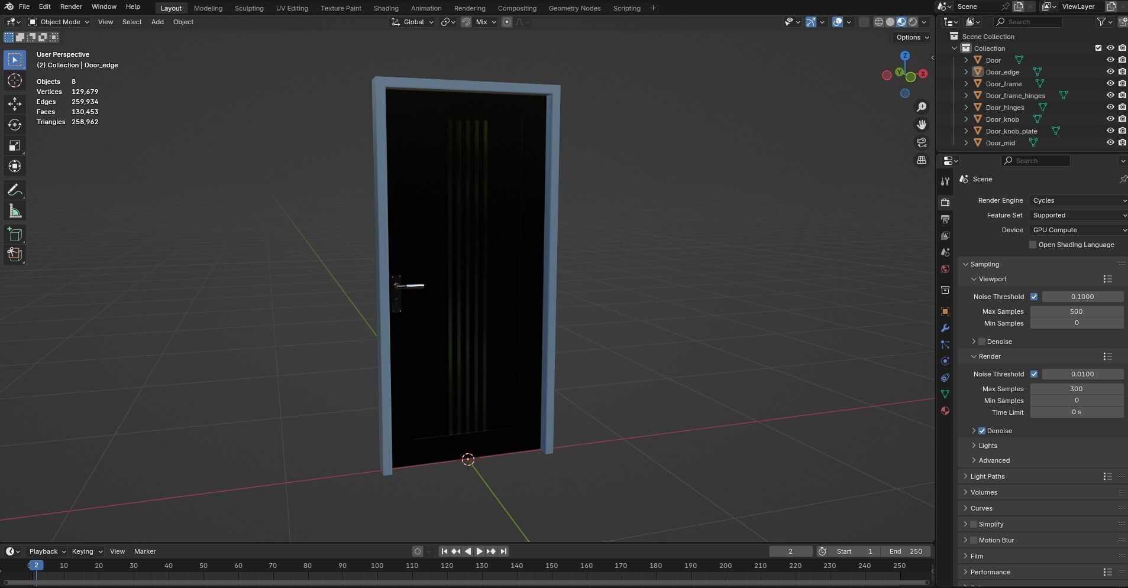Viewport: 1128px width, 588px height.
Task: Select the Annotate tool
Action: pyautogui.click(x=15, y=190)
